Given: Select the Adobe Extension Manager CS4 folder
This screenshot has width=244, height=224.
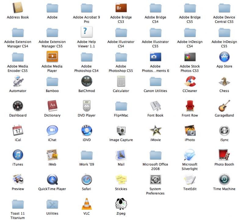Looking at the screenshot, I should (x=18, y=33).
